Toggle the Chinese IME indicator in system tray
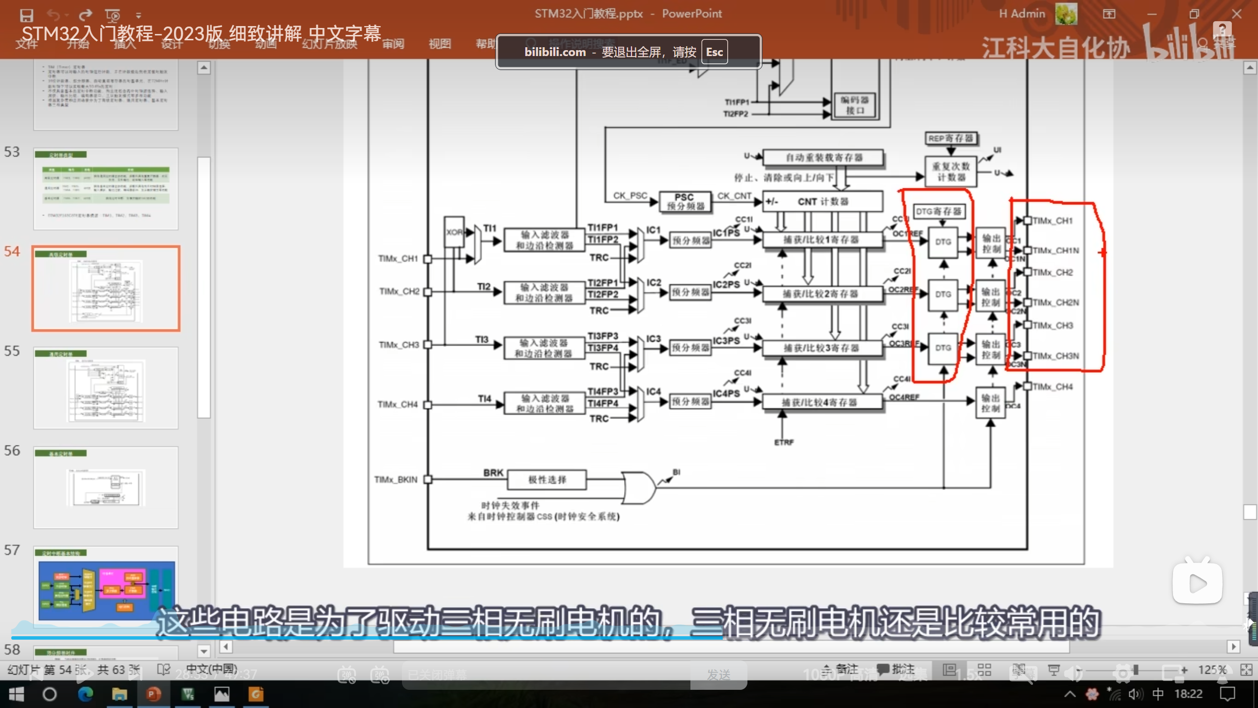Viewport: 1258px width, 708px height. pos(1158,694)
